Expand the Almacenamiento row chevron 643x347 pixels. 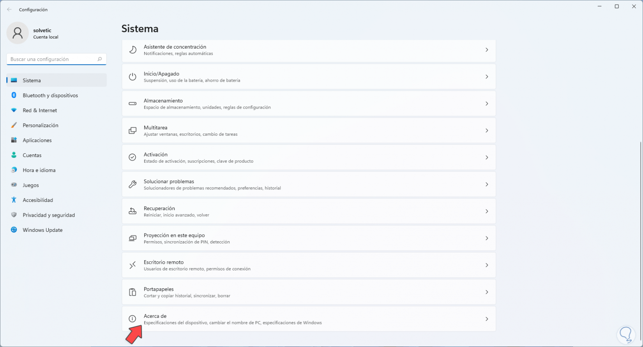pyautogui.click(x=487, y=103)
